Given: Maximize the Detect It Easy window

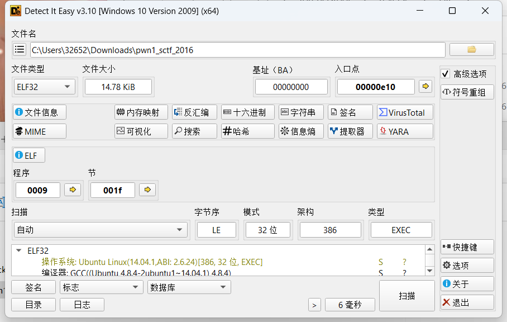Looking at the screenshot, I should click(x=452, y=11).
